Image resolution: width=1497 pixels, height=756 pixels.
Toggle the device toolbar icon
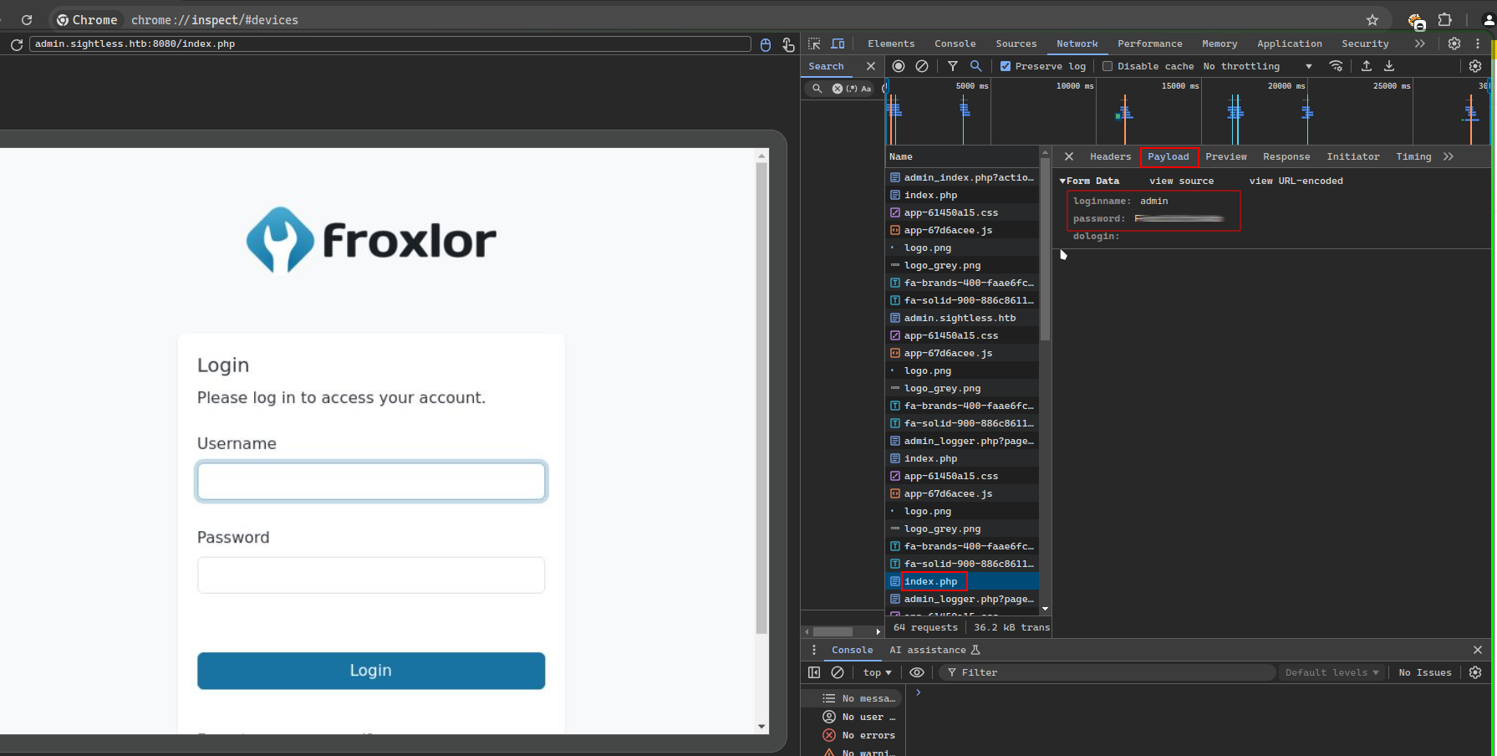click(838, 43)
